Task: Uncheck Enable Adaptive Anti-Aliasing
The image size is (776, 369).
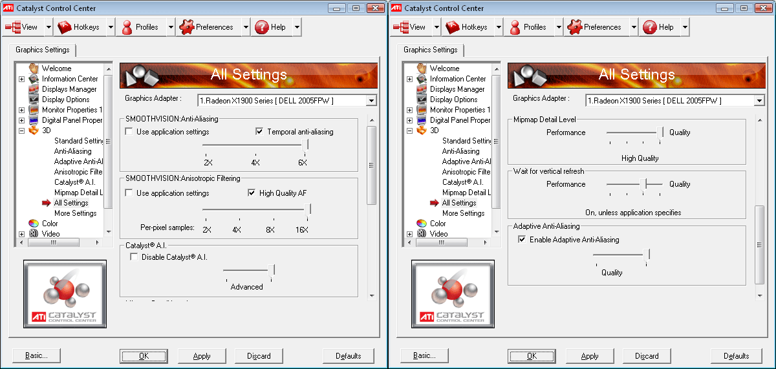Action: [522, 240]
